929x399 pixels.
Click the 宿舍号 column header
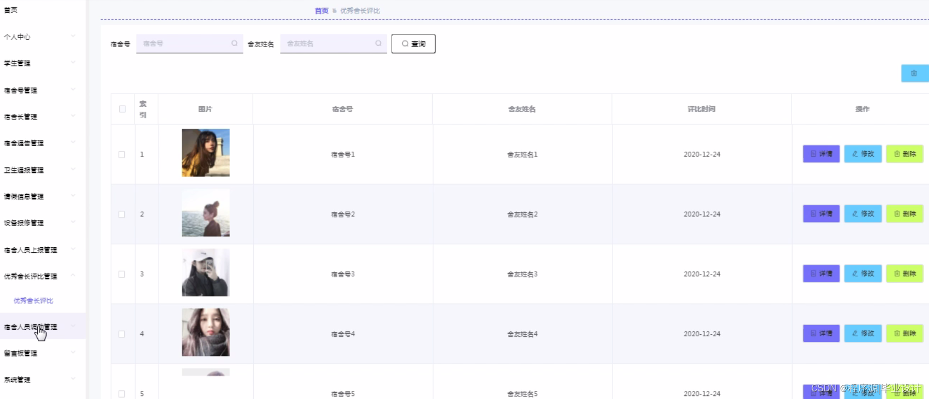click(x=343, y=109)
